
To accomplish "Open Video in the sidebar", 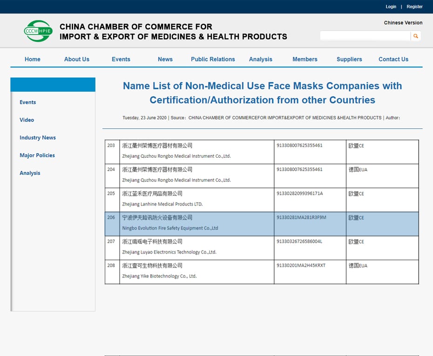I will tap(27, 120).
